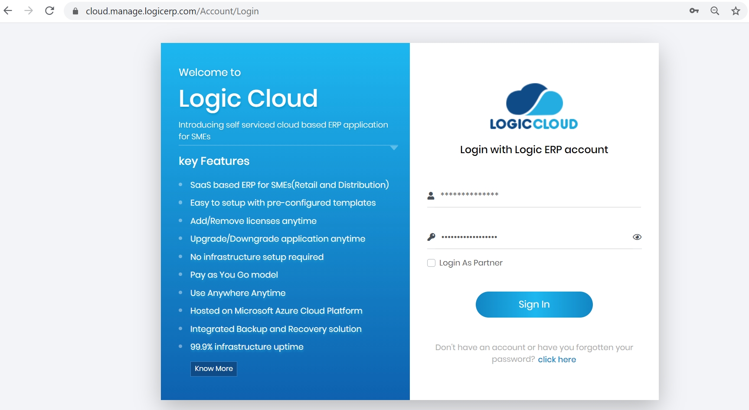Click the padlock site info icon

pos(75,11)
